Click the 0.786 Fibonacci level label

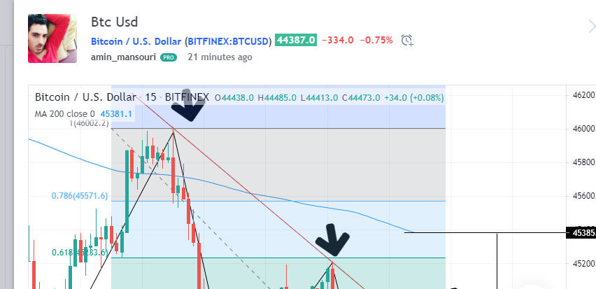80,196
